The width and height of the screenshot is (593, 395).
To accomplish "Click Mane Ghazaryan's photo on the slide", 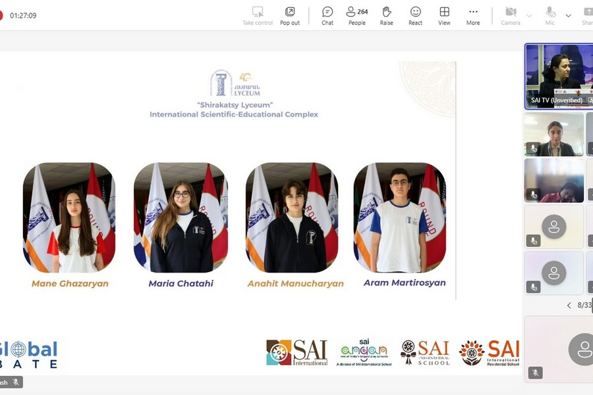I will pos(69,217).
